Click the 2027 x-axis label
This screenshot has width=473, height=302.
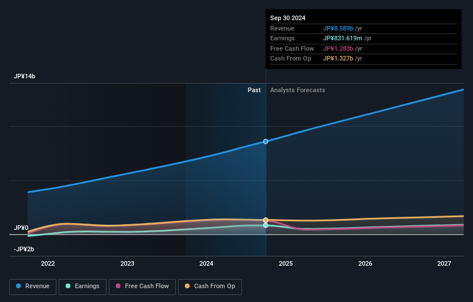pyautogui.click(x=444, y=264)
